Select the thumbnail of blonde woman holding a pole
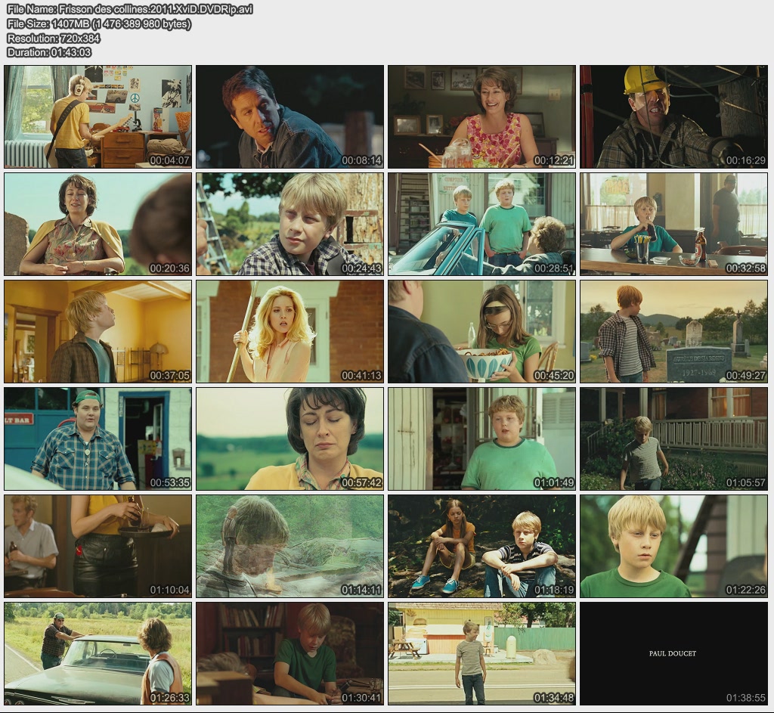This screenshot has width=774, height=713. pyautogui.click(x=289, y=332)
